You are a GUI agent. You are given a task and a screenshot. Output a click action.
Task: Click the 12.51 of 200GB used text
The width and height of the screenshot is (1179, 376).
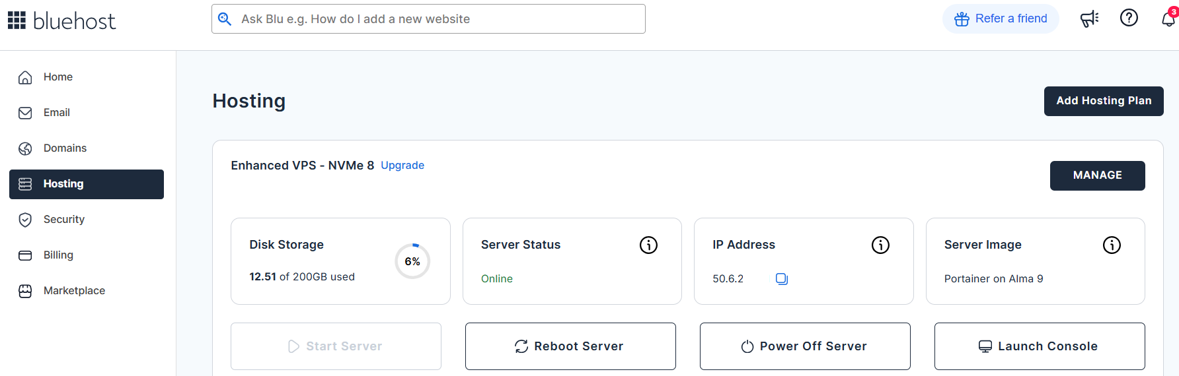[x=302, y=277]
